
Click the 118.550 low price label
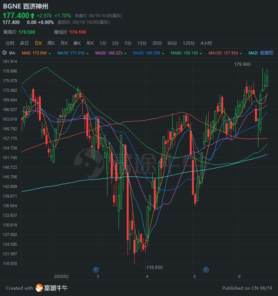(155, 267)
